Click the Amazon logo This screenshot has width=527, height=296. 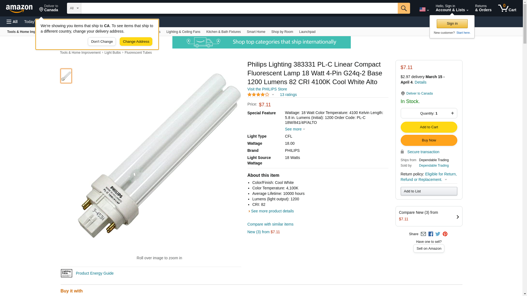[x=19, y=9]
